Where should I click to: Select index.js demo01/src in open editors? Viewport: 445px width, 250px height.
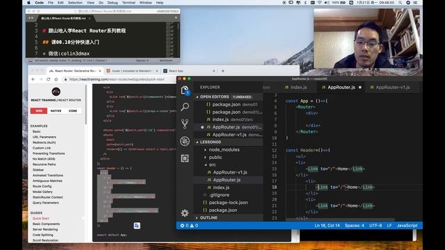tap(229, 119)
